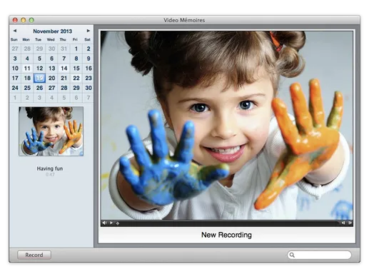Select October 31 in the calendar grid

click(64, 49)
